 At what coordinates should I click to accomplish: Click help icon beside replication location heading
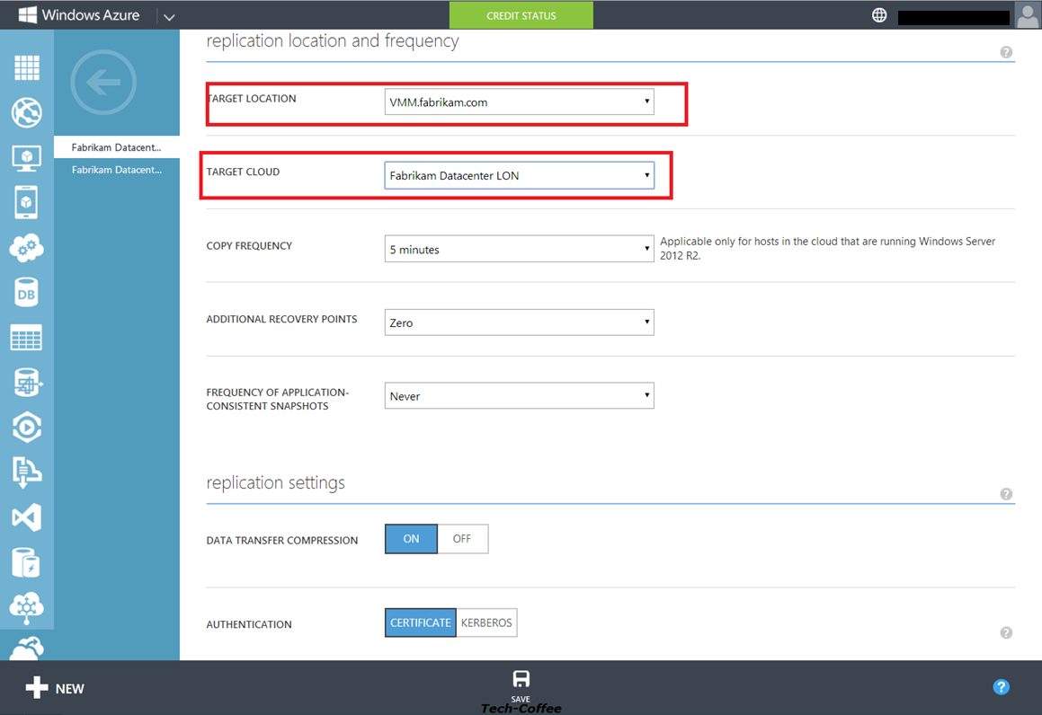pyautogui.click(x=1006, y=52)
